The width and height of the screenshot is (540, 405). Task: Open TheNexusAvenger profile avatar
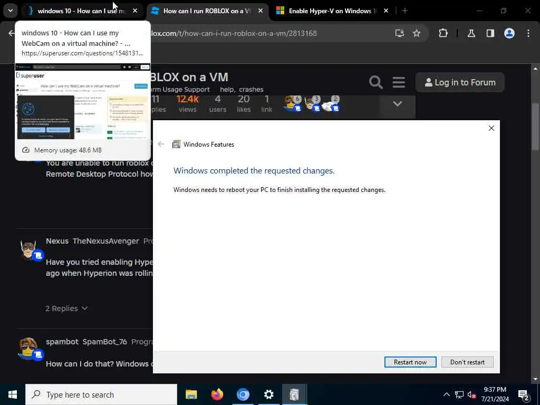29,249
